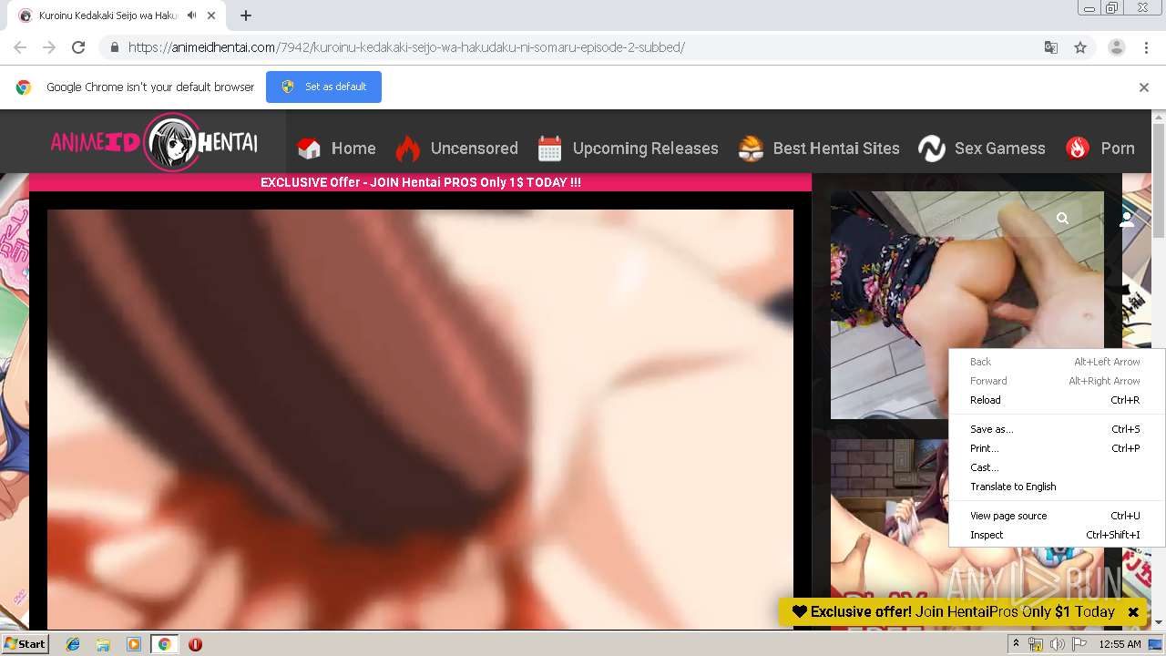1166x656 pixels.
Task: Select Inspect in the context menu
Action: coord(1057,535)
